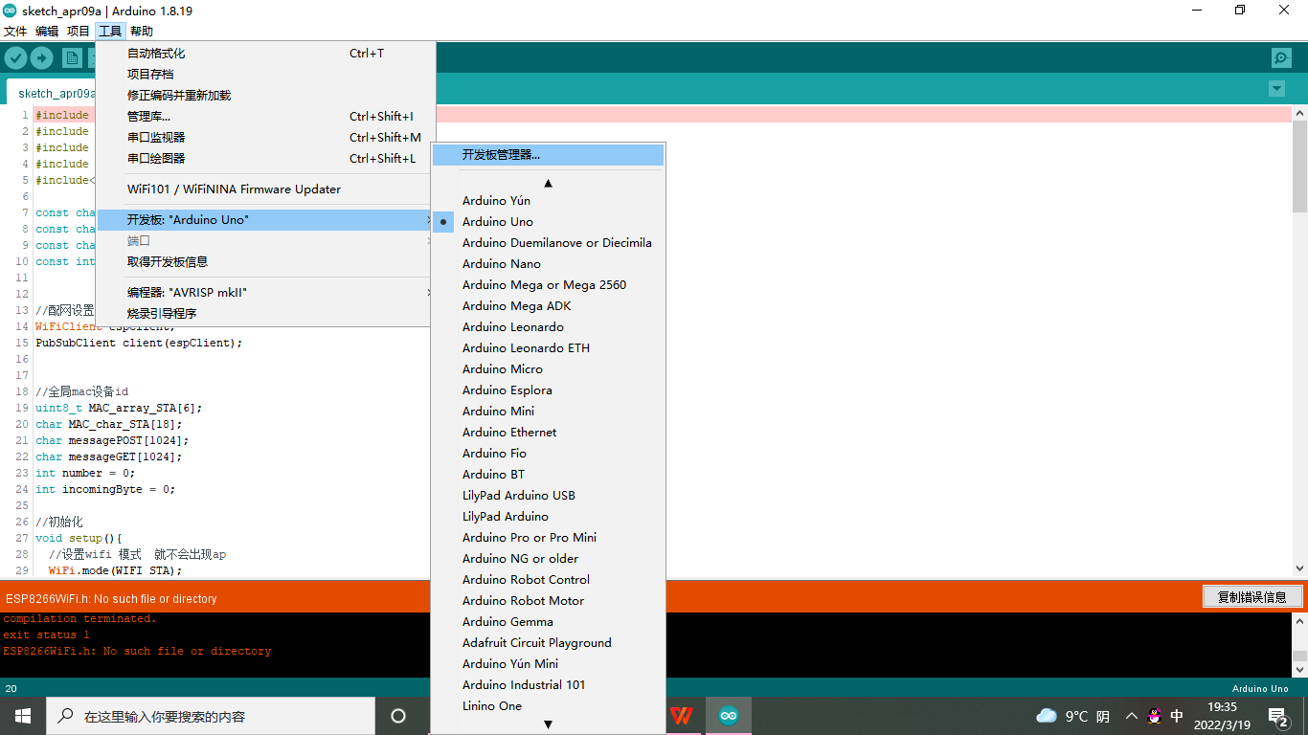Open the 编辑 menu
The height and width of the screenshot is (735, 1308).
[x=47, y=31]
